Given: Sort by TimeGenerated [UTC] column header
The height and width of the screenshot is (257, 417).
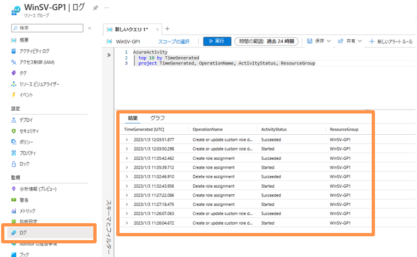Looking at the screenshot, I should 144,129.
